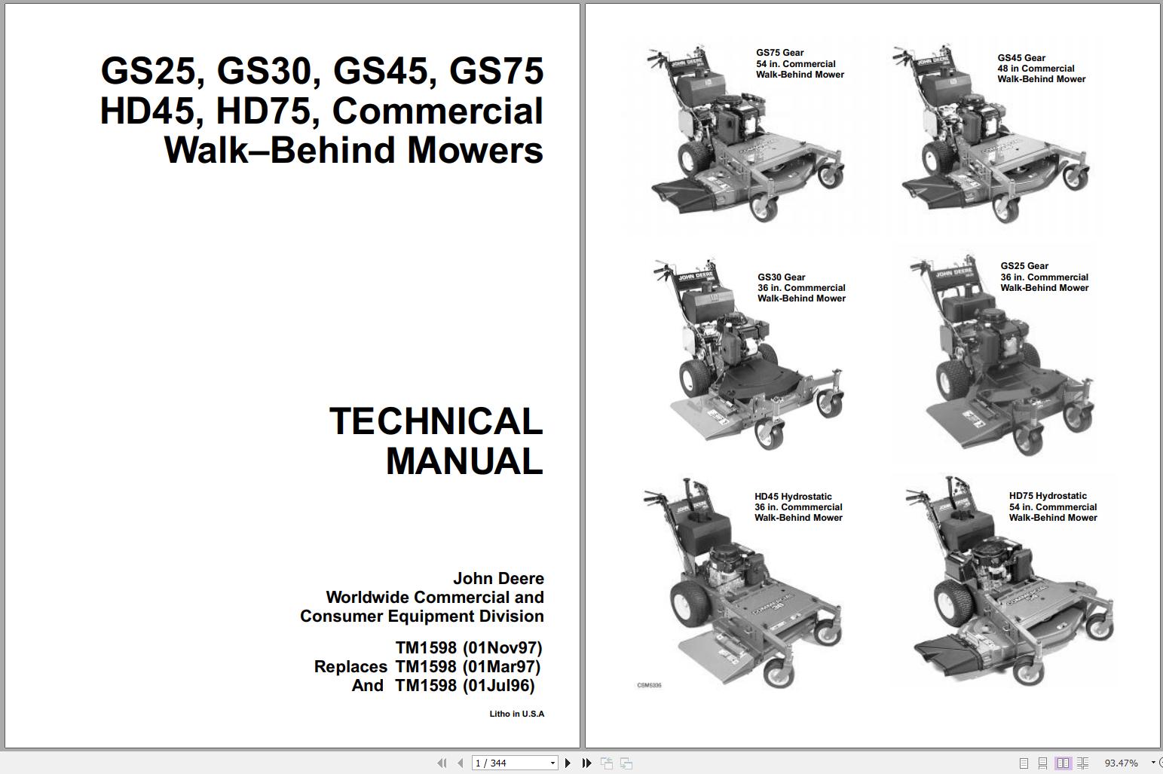Go to the previous page
This screenshot has height=774, width=1163.
[461, 763]
